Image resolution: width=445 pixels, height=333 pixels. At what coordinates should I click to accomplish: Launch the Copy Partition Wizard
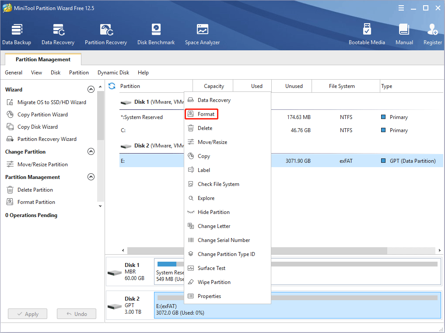tap(37, 114)
